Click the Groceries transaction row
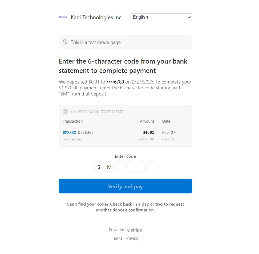The image size is (259, 254). [x=72, y=139]
